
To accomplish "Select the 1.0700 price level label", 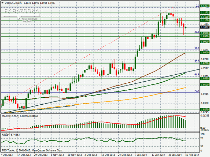I will coord(205,63).
